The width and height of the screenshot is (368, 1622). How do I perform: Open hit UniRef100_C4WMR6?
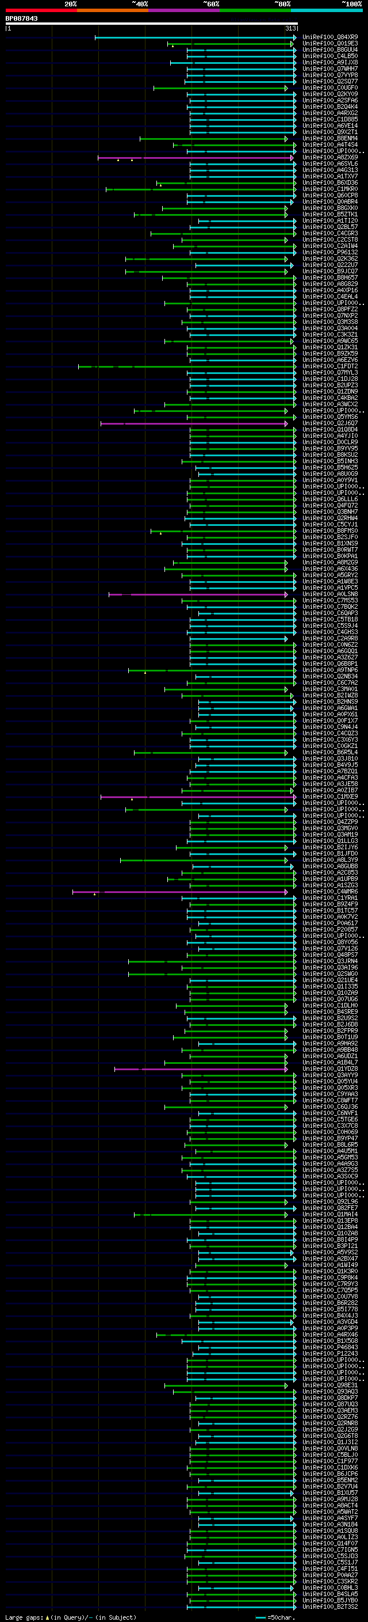[x=329, y=892]
